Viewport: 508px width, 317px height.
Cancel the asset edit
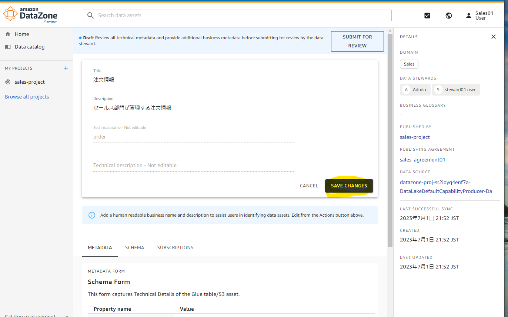pyautogui.click(x=309, y=186)
